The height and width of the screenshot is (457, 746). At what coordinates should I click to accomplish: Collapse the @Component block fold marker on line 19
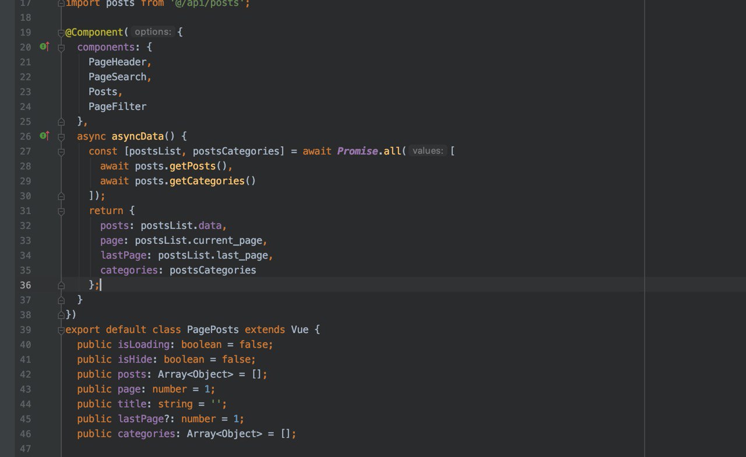pyautogui.click(x=61, y=32)
